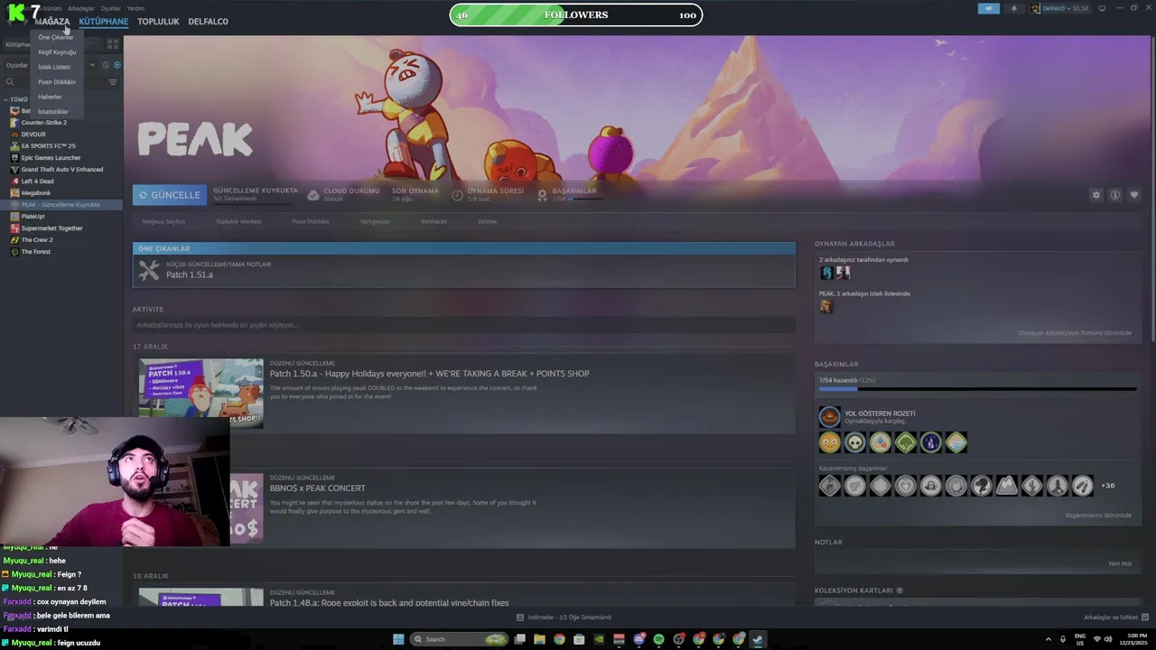Open the library advanced filter icon
The image size is (1156, 650).
(x=113, y=82)
